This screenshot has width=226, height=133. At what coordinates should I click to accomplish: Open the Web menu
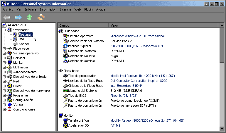point(77,9)
